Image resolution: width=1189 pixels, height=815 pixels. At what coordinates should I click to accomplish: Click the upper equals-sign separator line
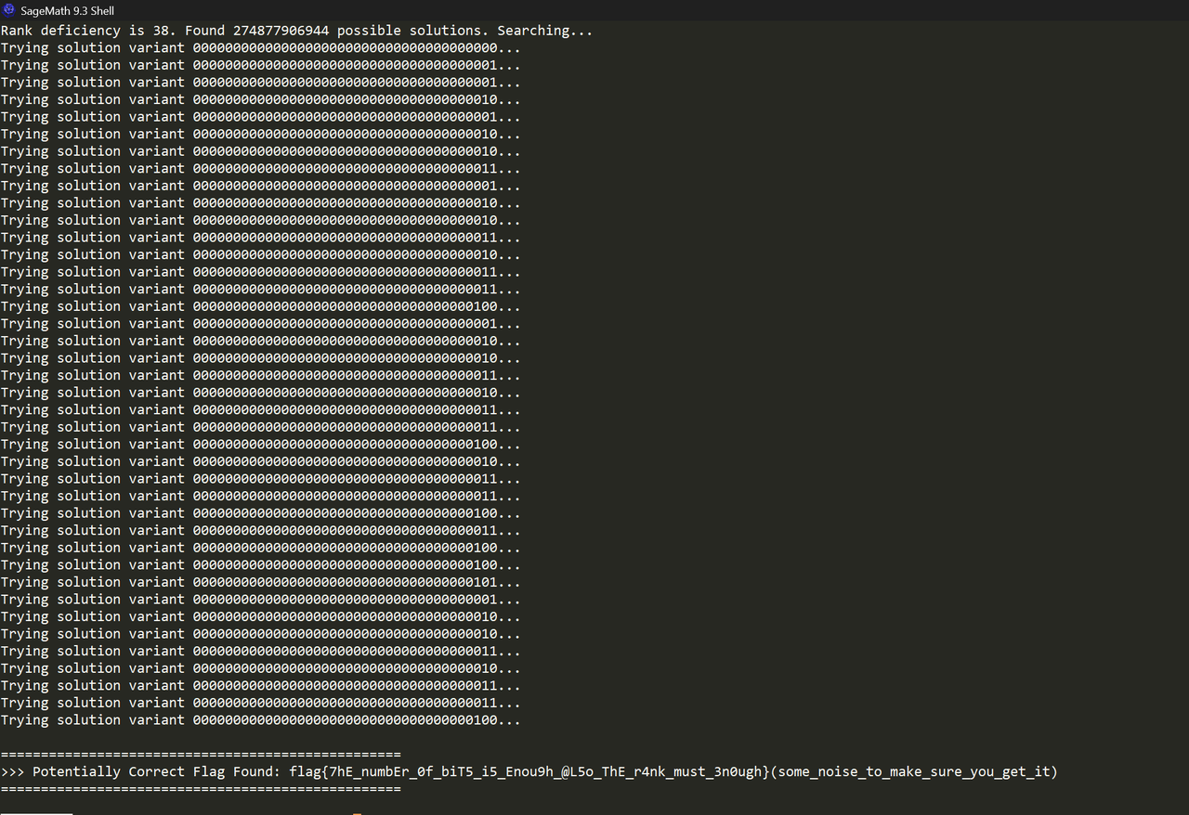(201, 755)
